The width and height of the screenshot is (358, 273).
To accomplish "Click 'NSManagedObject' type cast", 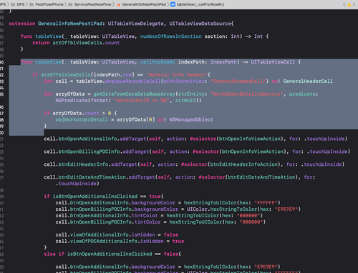I will pyautogui.click(x=191, y=119).
